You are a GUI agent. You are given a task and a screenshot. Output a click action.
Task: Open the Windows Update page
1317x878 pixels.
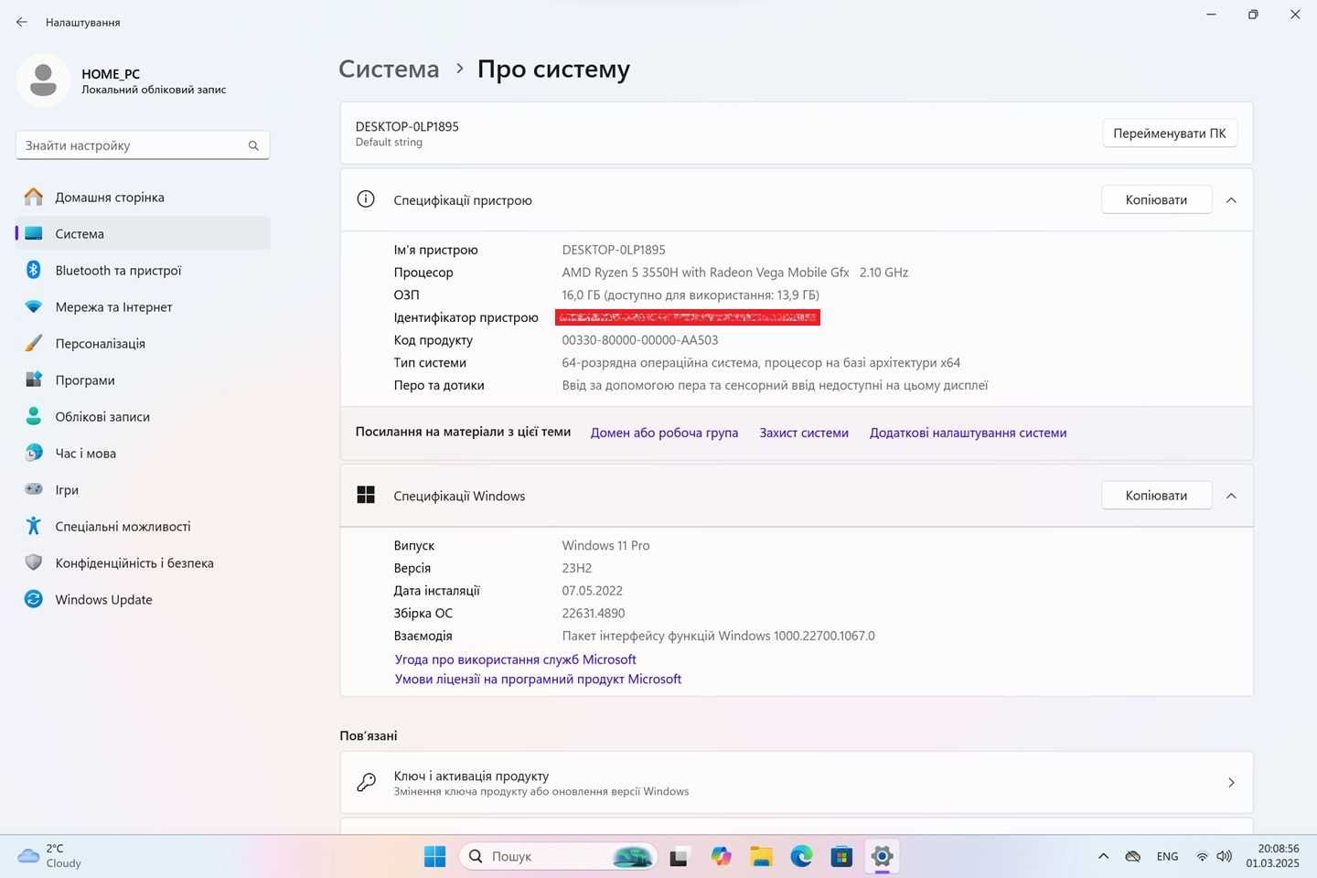144,599
